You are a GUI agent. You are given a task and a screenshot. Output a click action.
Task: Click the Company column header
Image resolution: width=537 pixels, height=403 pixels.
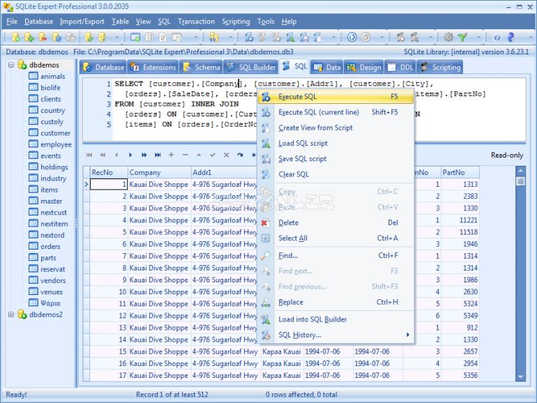pos(159,172)
